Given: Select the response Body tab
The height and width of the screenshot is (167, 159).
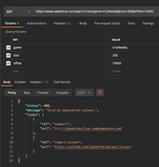Looking at the screenshot, I should (7, 82).
